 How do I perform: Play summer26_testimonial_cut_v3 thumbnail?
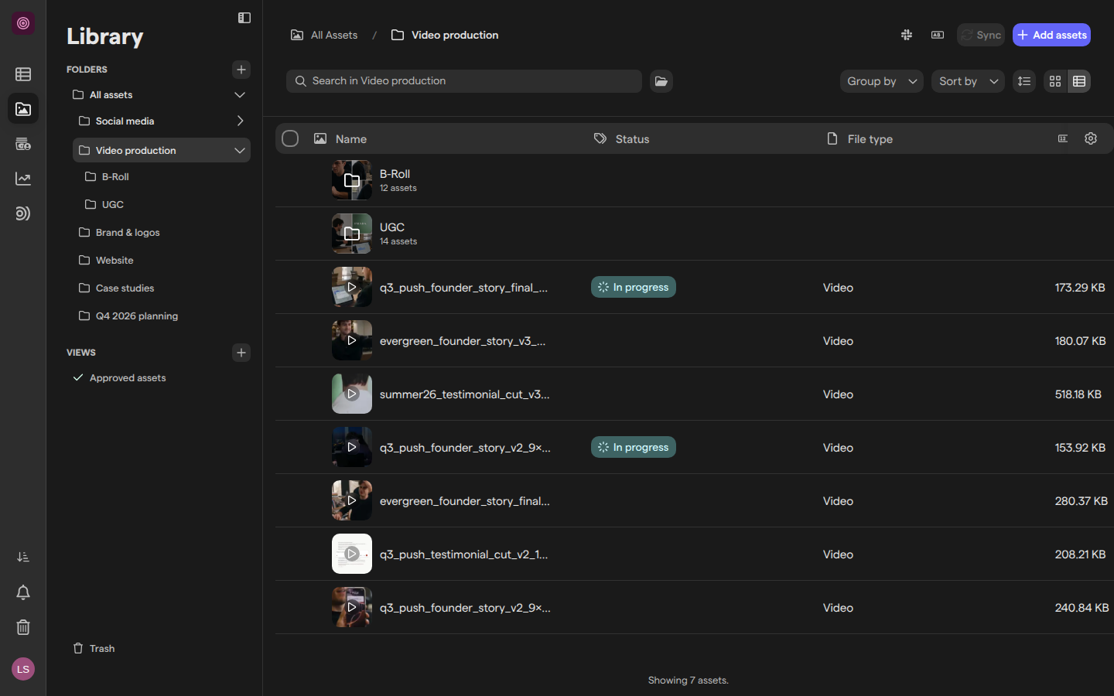pyautogui.click(x=352, y=394)
